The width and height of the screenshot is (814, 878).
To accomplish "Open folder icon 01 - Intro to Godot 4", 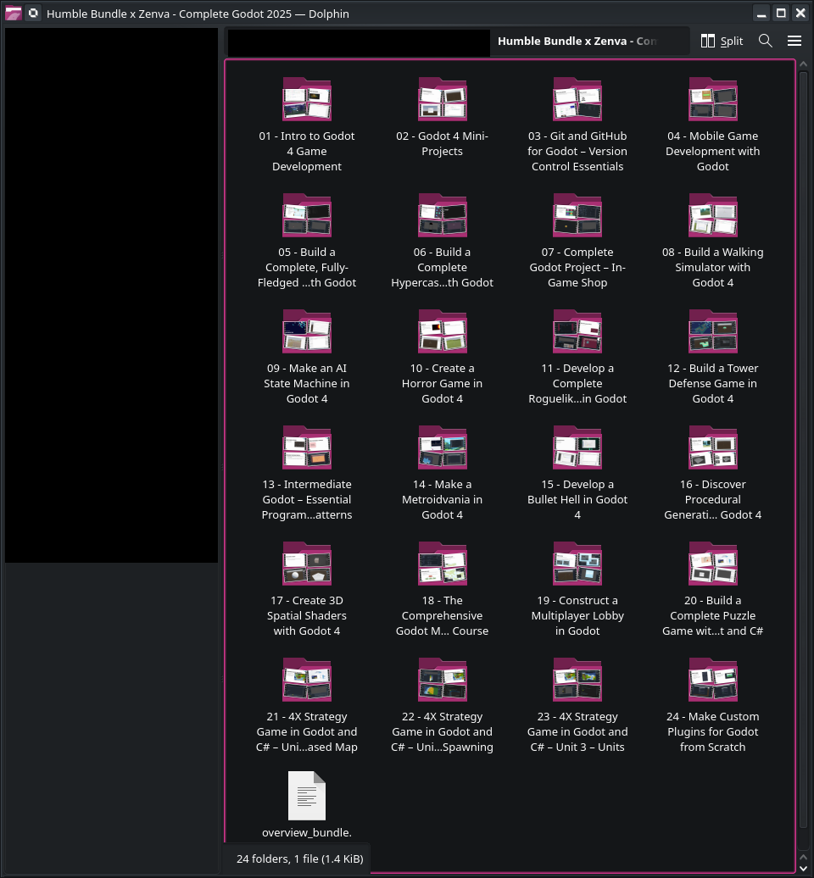I will click(306, 99).
